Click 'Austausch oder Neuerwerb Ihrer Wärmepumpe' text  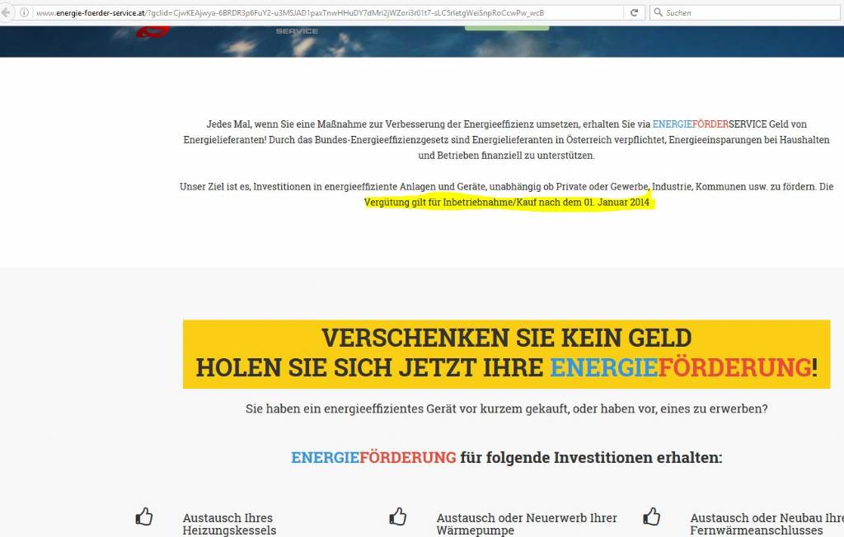[x=526, y=524]
